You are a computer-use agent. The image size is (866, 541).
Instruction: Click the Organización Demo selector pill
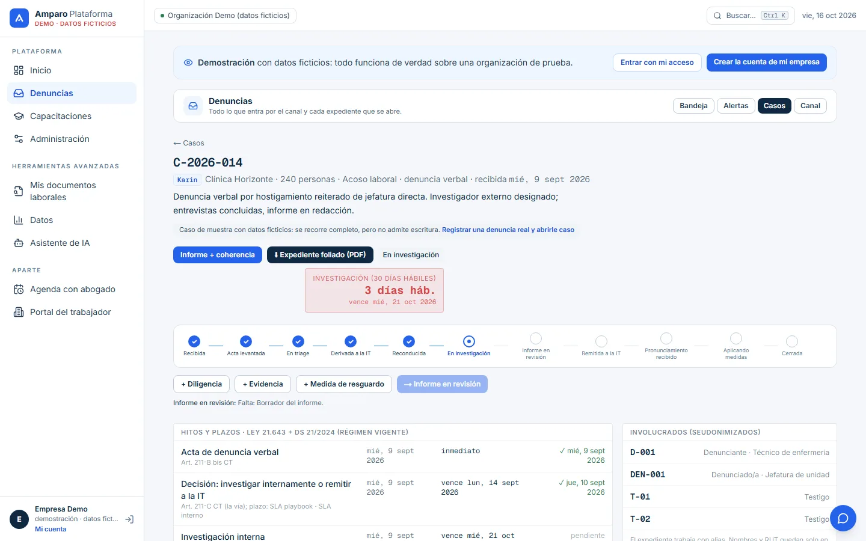pos(225,16)
